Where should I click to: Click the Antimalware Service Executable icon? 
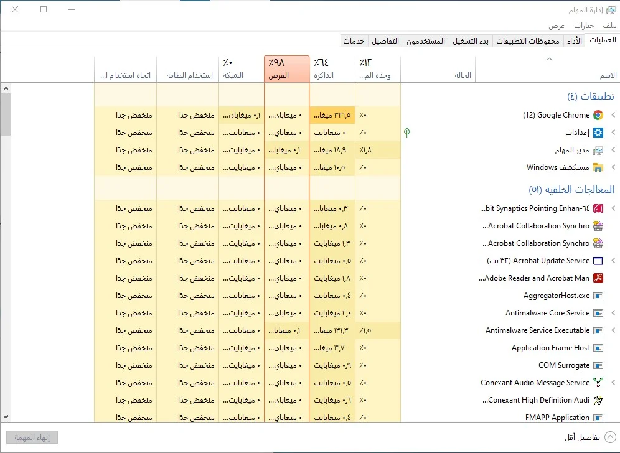click(x=598, y=330)
